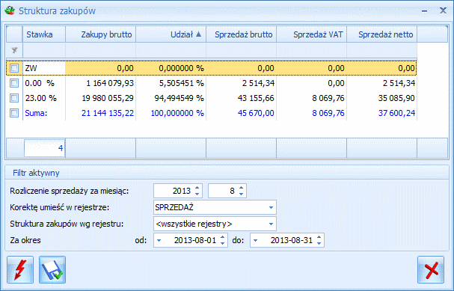Click the filter funnel icon in grid

click(14, 50)
